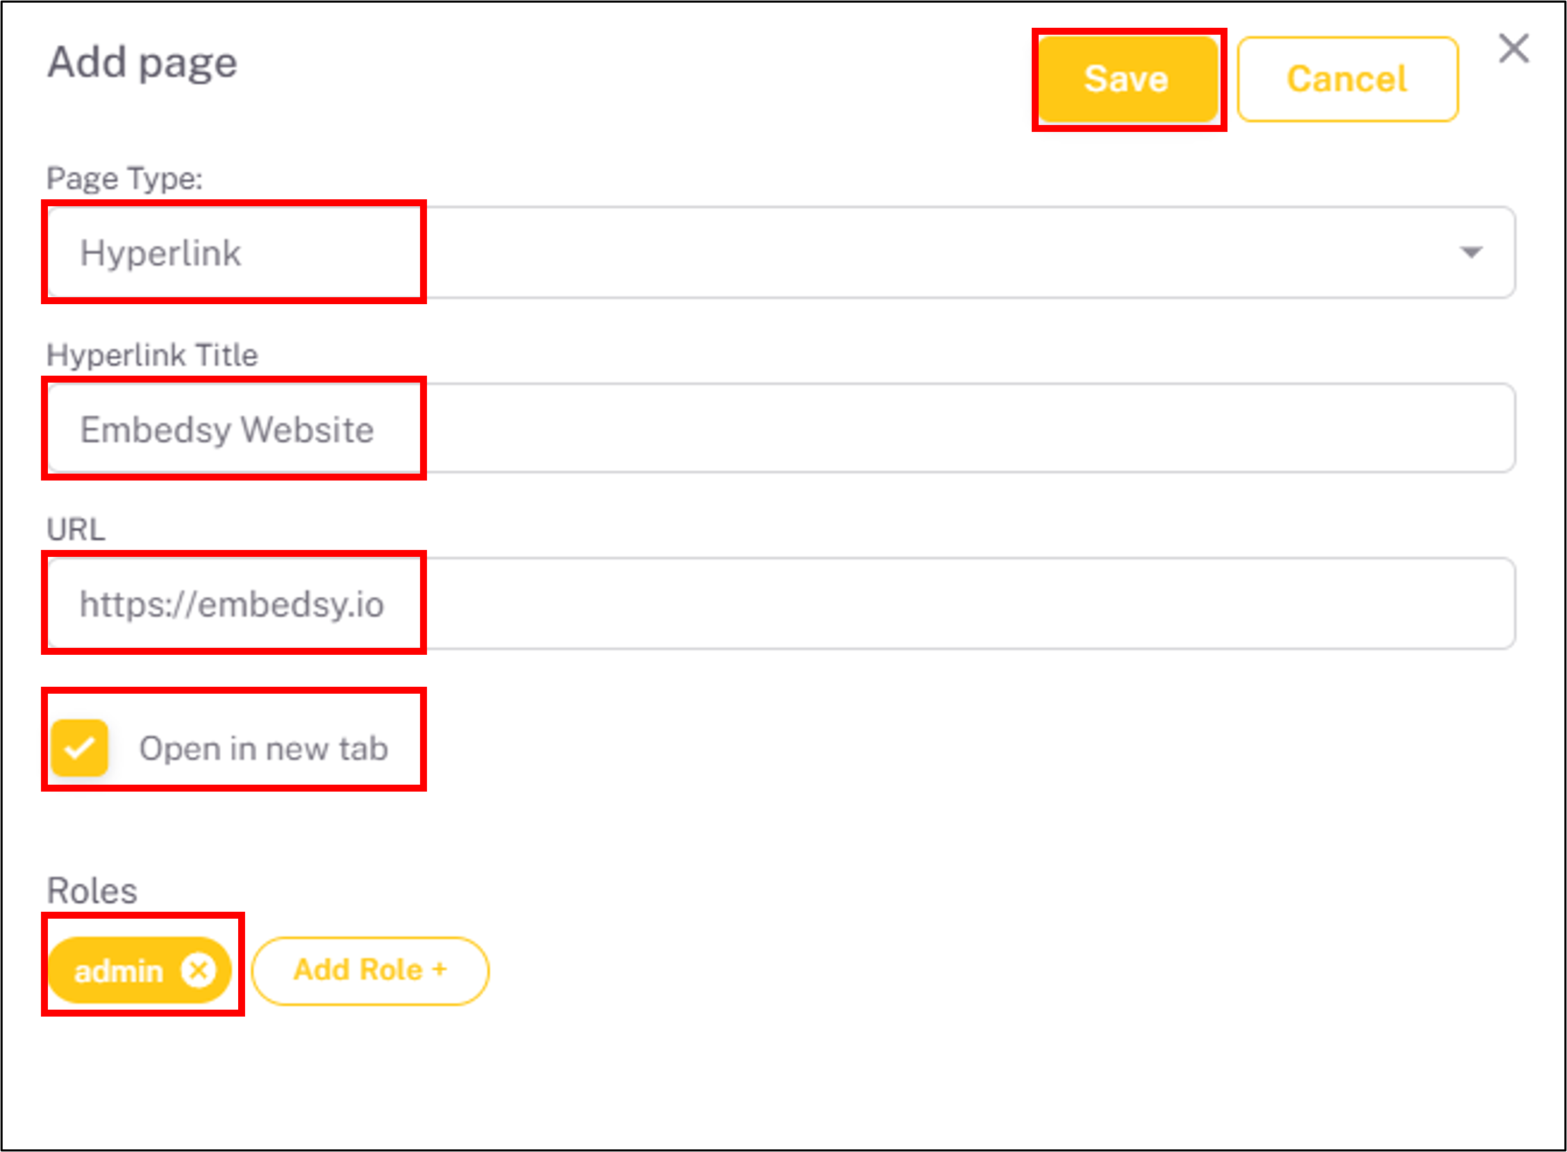Click the dropdown chevron on Page Type
The width and height of the screenshot is (1567, 1152).
1470,253
